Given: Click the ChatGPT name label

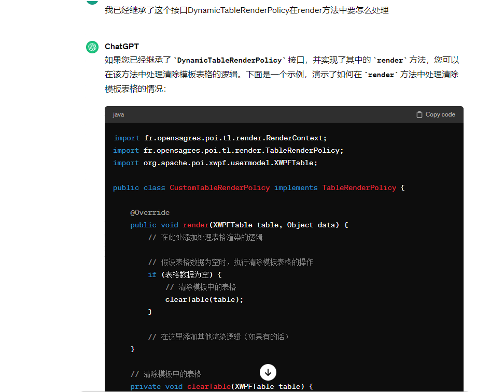Looking at the screenshot, I should (122, 47).
